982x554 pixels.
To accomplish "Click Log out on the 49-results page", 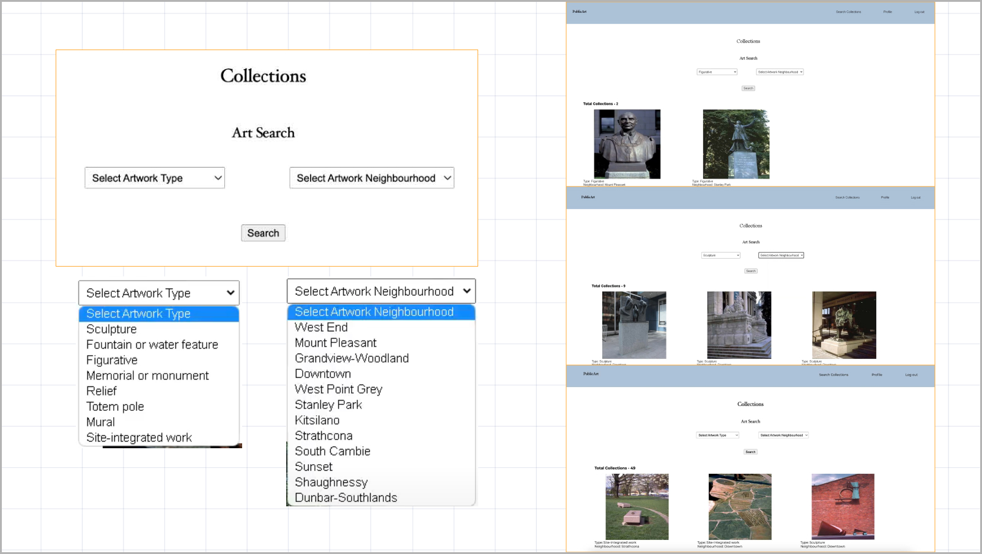I will pos(912,375).
